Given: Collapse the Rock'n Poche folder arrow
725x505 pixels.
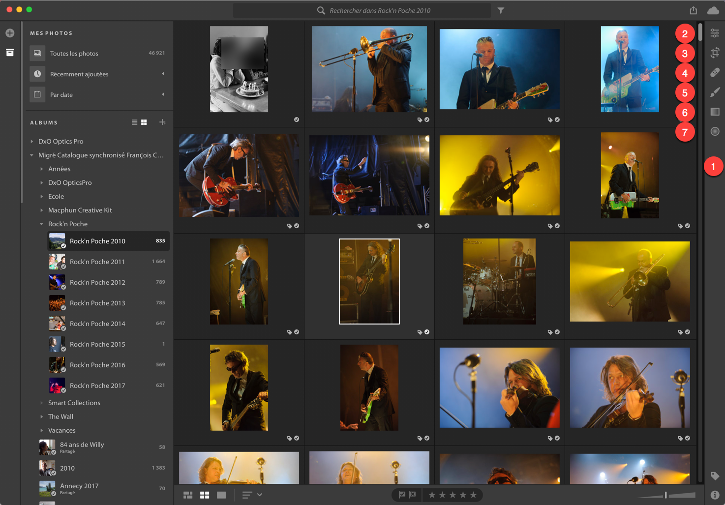Looking at the screenshot, I should [42, 224].
